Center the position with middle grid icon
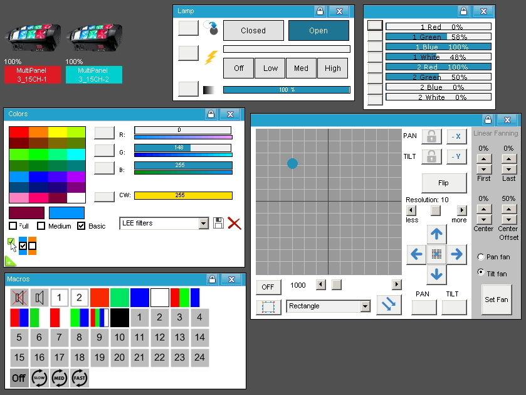Viewport: 526px width, 395px height. coord(436,254)
